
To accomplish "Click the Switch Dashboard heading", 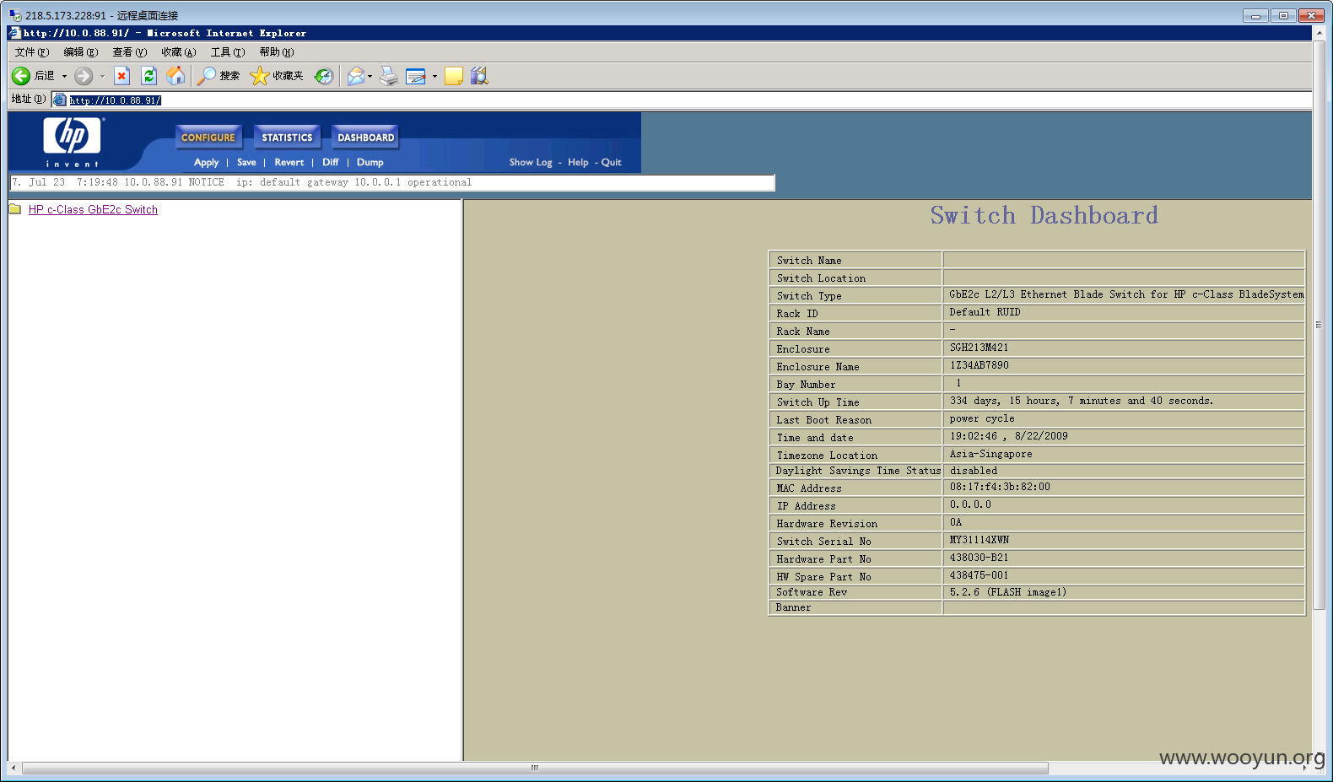I will pyautogui.click(x=1044, y=215).
